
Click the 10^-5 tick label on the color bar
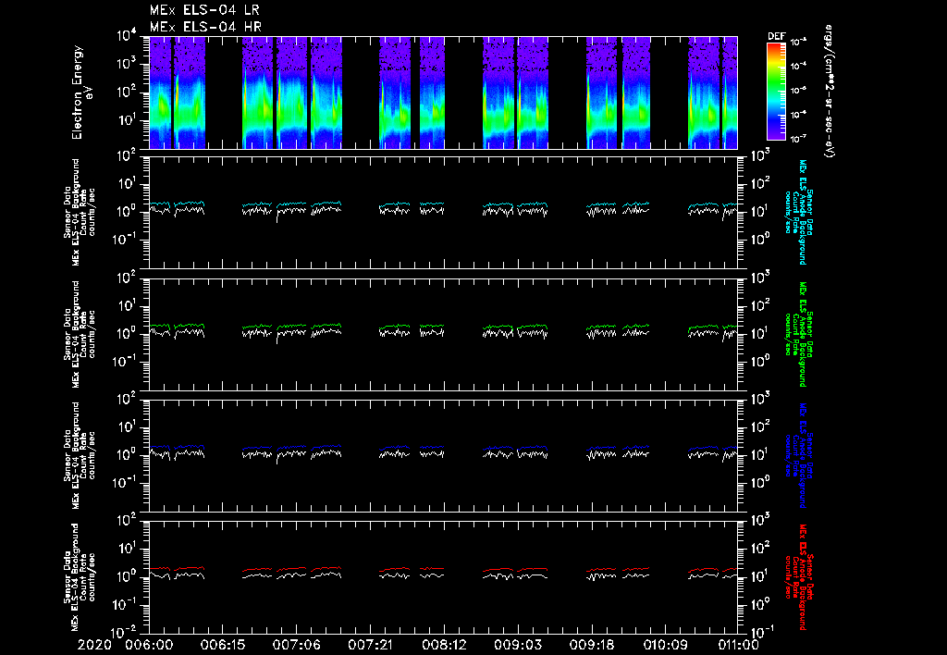pos(798,90)
